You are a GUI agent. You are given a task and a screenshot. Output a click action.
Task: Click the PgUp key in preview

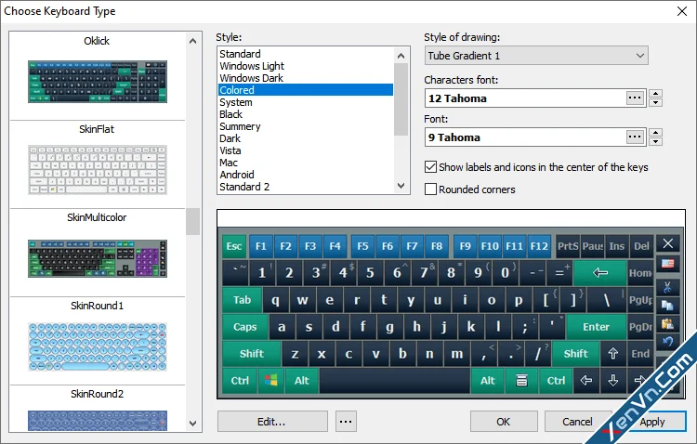pos(640,300)
